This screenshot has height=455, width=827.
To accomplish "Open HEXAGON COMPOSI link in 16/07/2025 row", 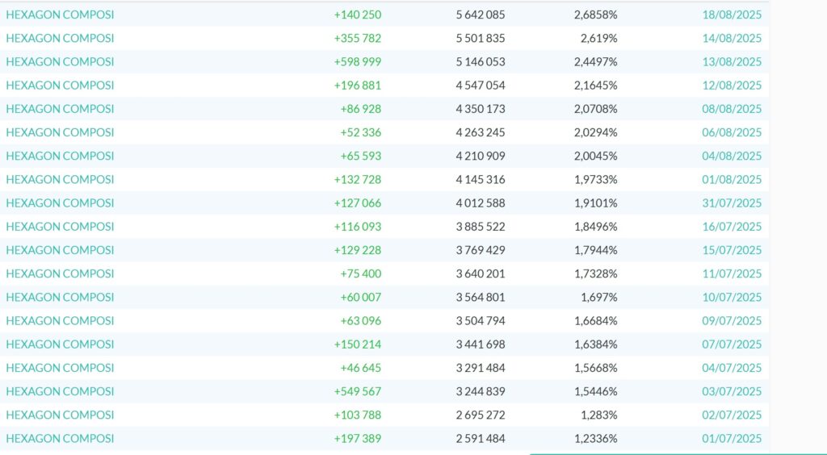I will 60,227.
